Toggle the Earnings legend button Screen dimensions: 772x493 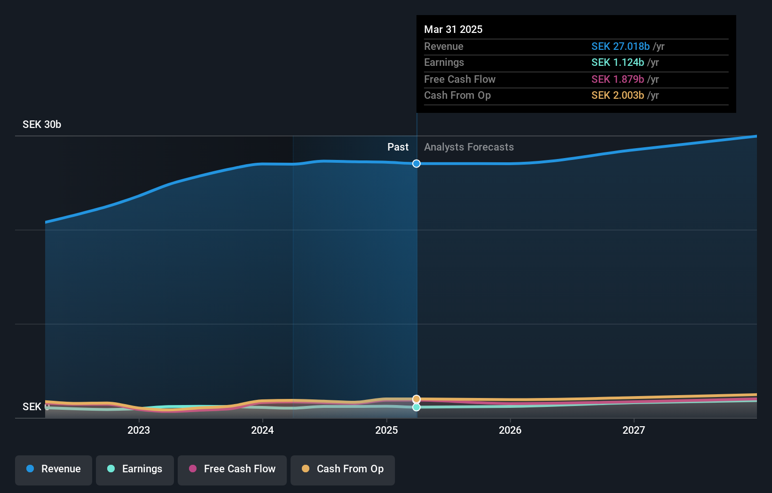click(x=135, y=470)
